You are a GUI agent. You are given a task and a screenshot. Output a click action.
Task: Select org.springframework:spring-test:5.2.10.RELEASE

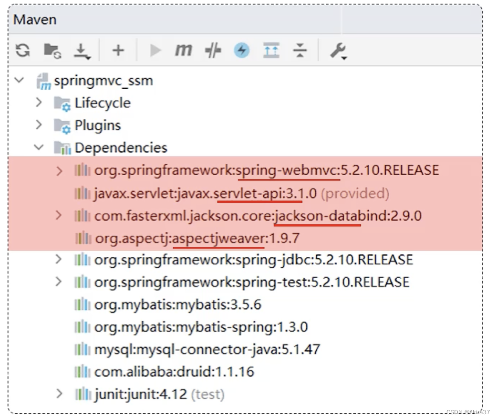click(252, 282)
